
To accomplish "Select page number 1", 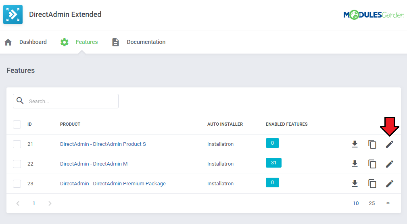I will point(34,203).
